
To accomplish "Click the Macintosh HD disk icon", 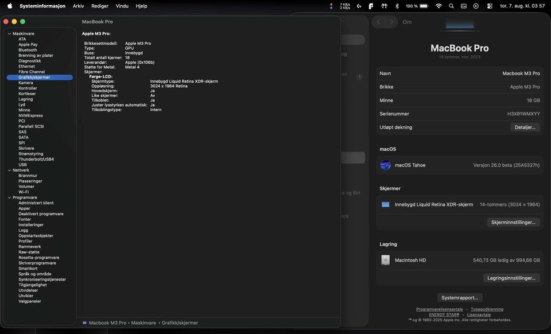I will [386, 260].
